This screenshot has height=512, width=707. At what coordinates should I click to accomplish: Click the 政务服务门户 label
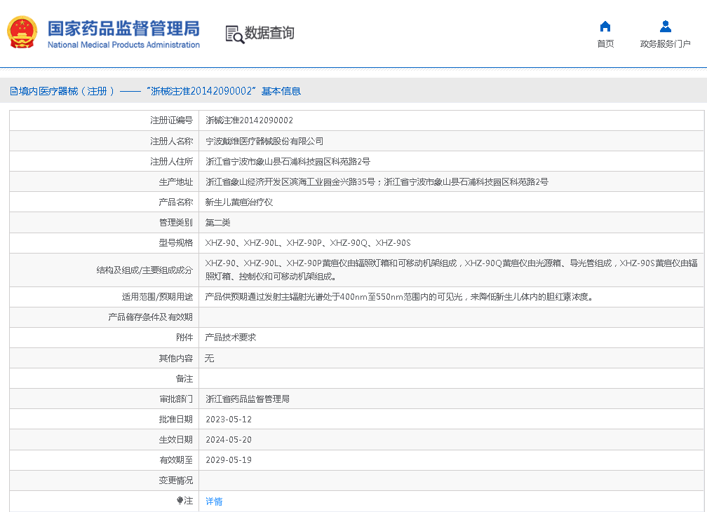665,43
